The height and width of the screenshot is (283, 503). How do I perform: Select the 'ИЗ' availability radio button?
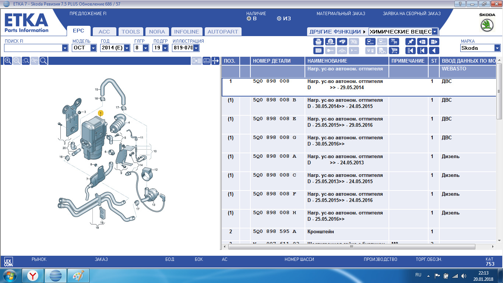click(x=279, y=18)
